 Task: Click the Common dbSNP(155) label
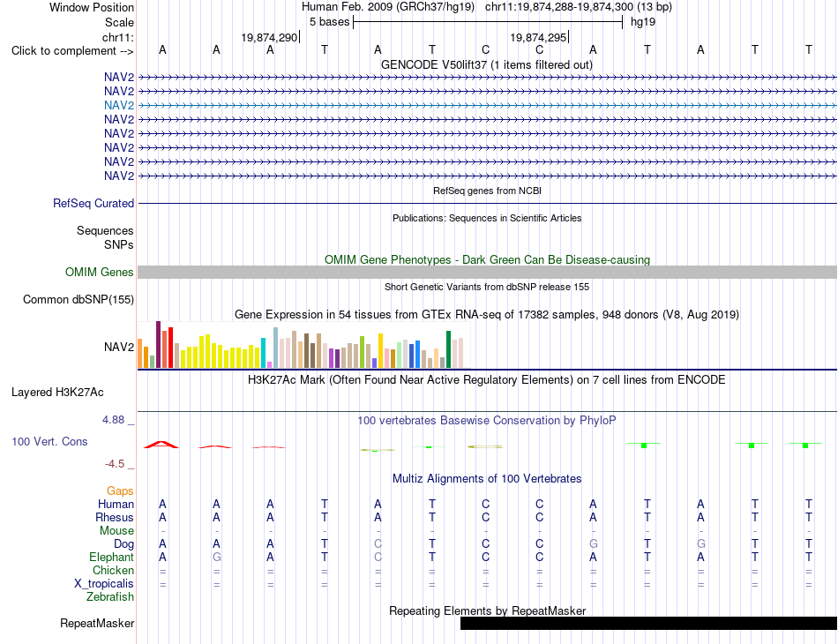tap(78, 299)
